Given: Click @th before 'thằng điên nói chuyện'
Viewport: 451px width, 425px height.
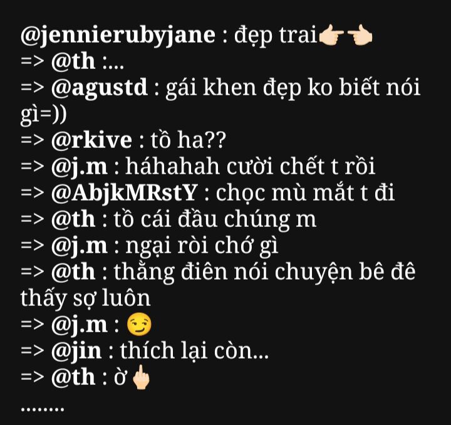Looking at the screenshot, I should point(73,271).
